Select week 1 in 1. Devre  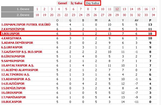(x=37, y=9)
